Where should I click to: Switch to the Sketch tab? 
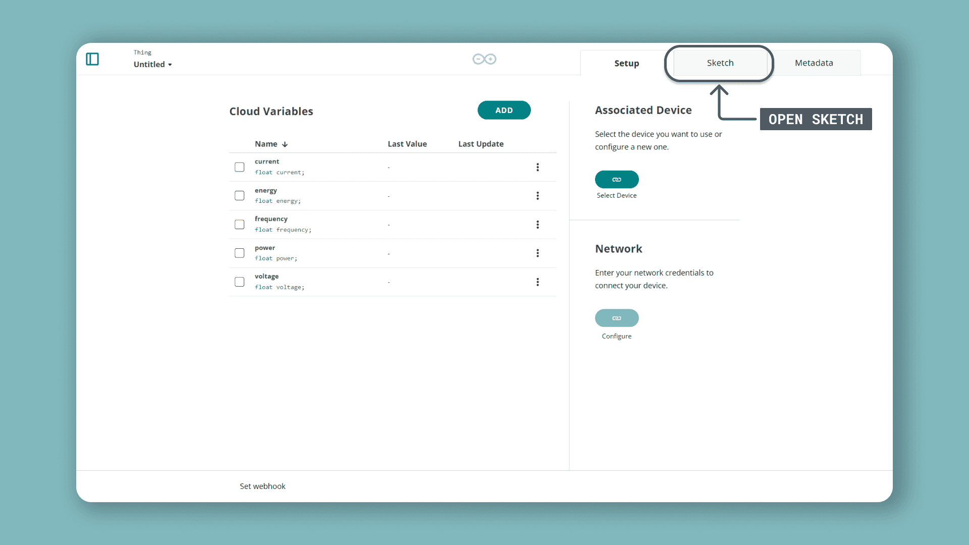[720, 63]
